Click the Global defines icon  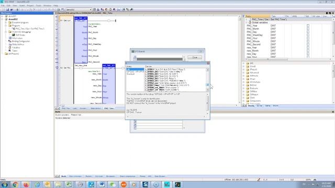(10, 44)
